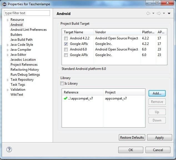Open Javadoc Location page

[23, 60]
